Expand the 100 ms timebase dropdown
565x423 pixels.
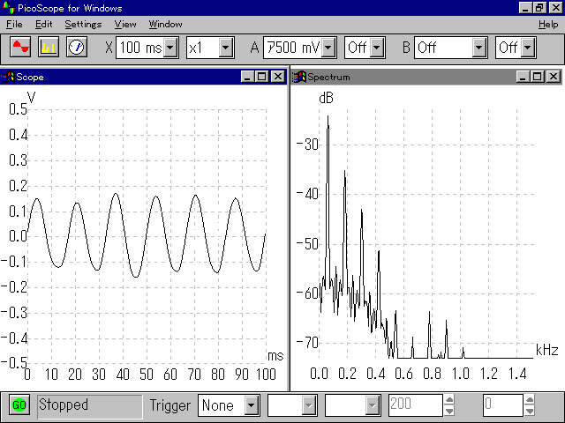pyautogui.click(x=170, y=47)
